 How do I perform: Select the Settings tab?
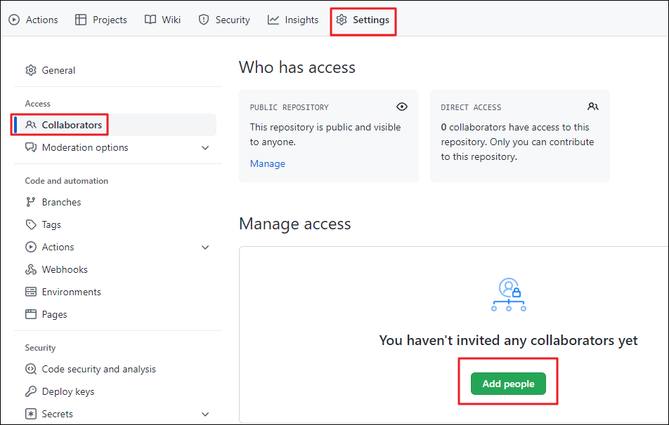363,20
